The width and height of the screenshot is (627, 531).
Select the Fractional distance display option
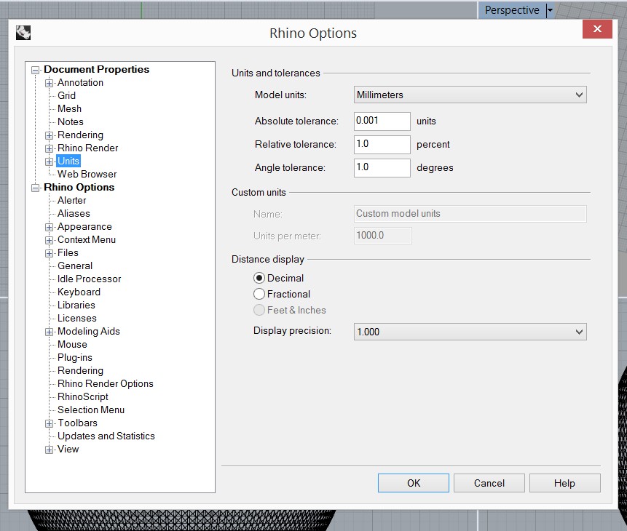point(282,294)
